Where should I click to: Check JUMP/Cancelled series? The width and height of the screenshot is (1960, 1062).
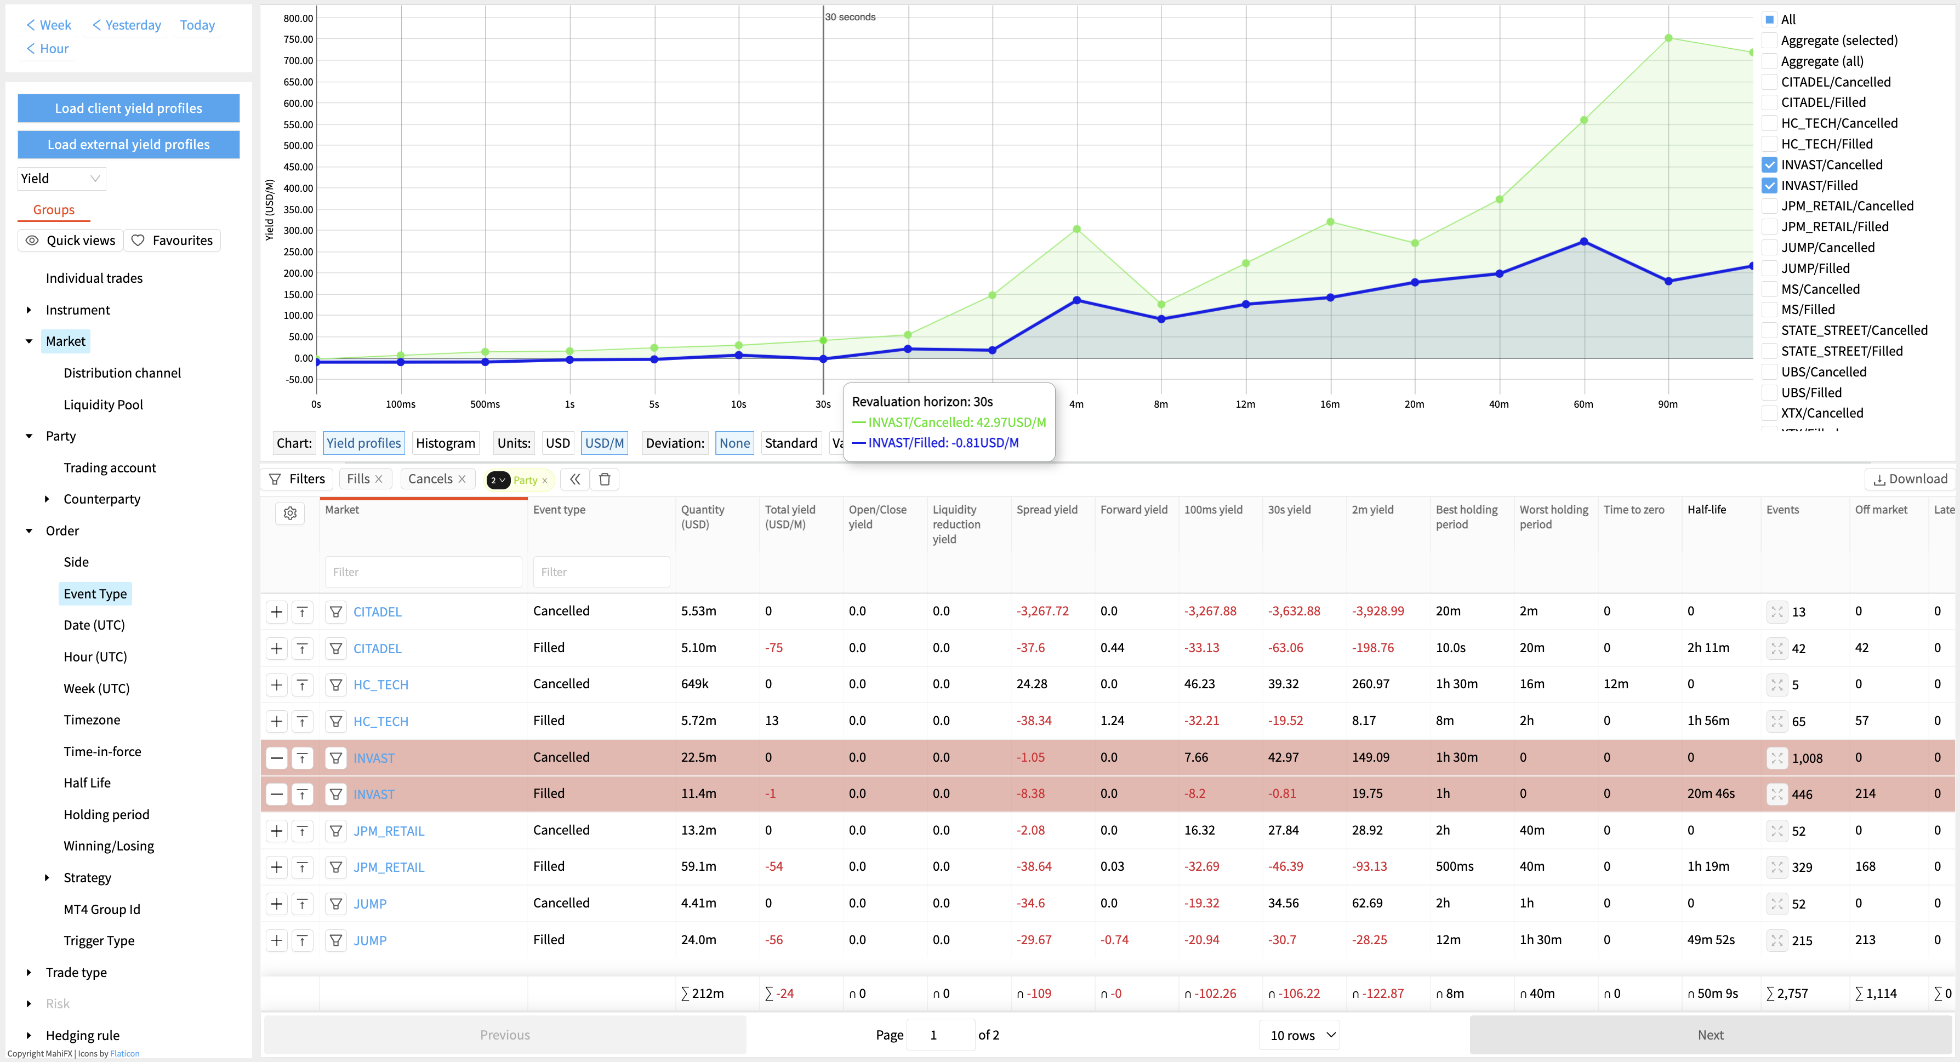pyautogui.click(x=1770, y=247)
